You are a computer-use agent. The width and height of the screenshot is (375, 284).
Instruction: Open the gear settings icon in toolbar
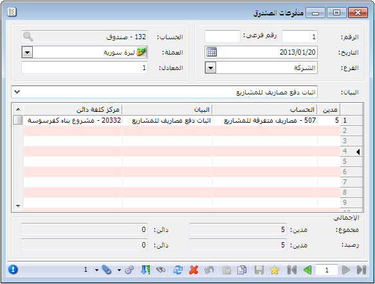129,270
